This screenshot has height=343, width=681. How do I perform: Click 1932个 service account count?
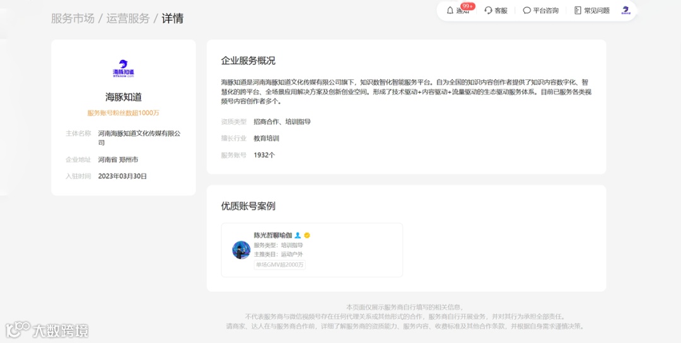click(264, 155)
